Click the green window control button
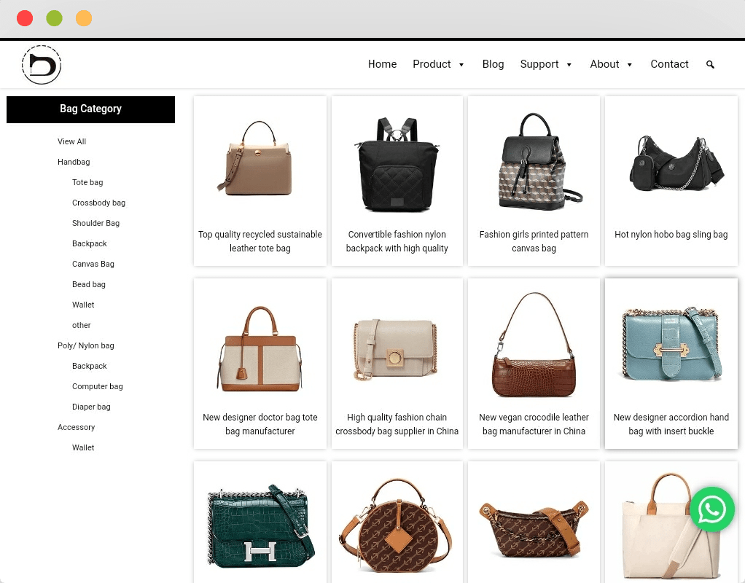The height and width of the screenshot is (583, 745). [x=54, y=18]
